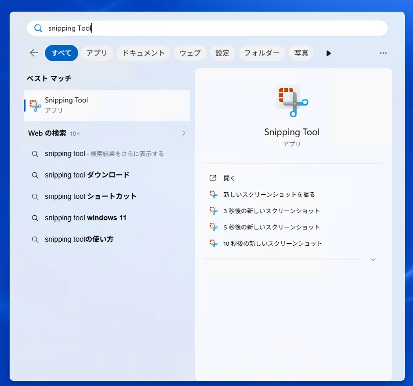This screenshot has width=413, height=386.
Task: Choose 3 秒後の新しいスクリーンショット
Action: coord(272,211)
